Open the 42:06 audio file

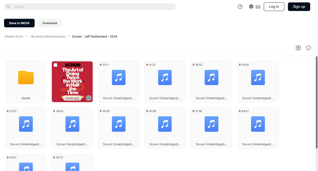165,128
